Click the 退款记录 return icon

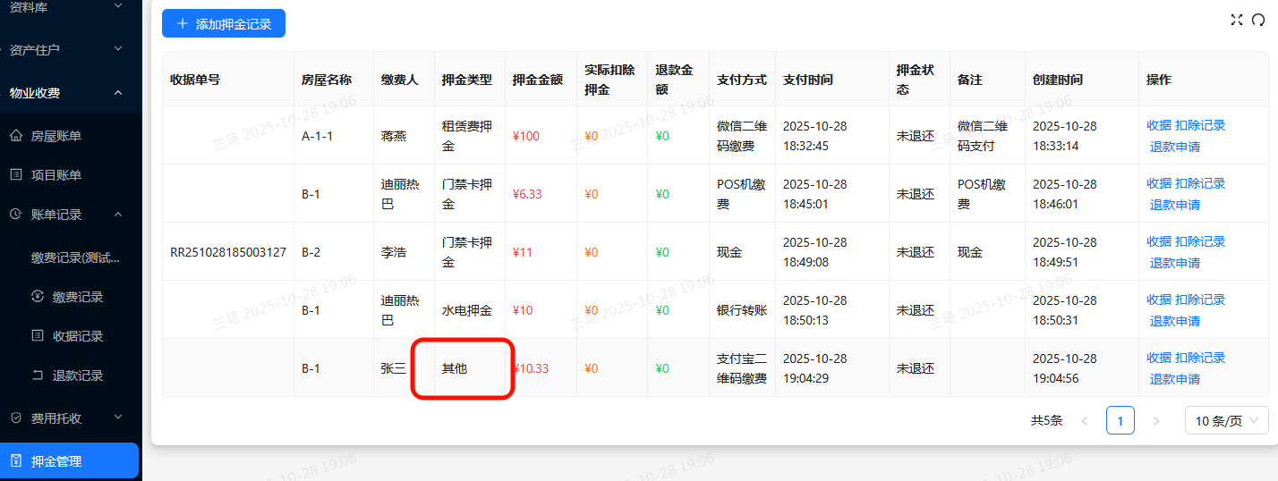pyautogui.click(x=38, y=376)
